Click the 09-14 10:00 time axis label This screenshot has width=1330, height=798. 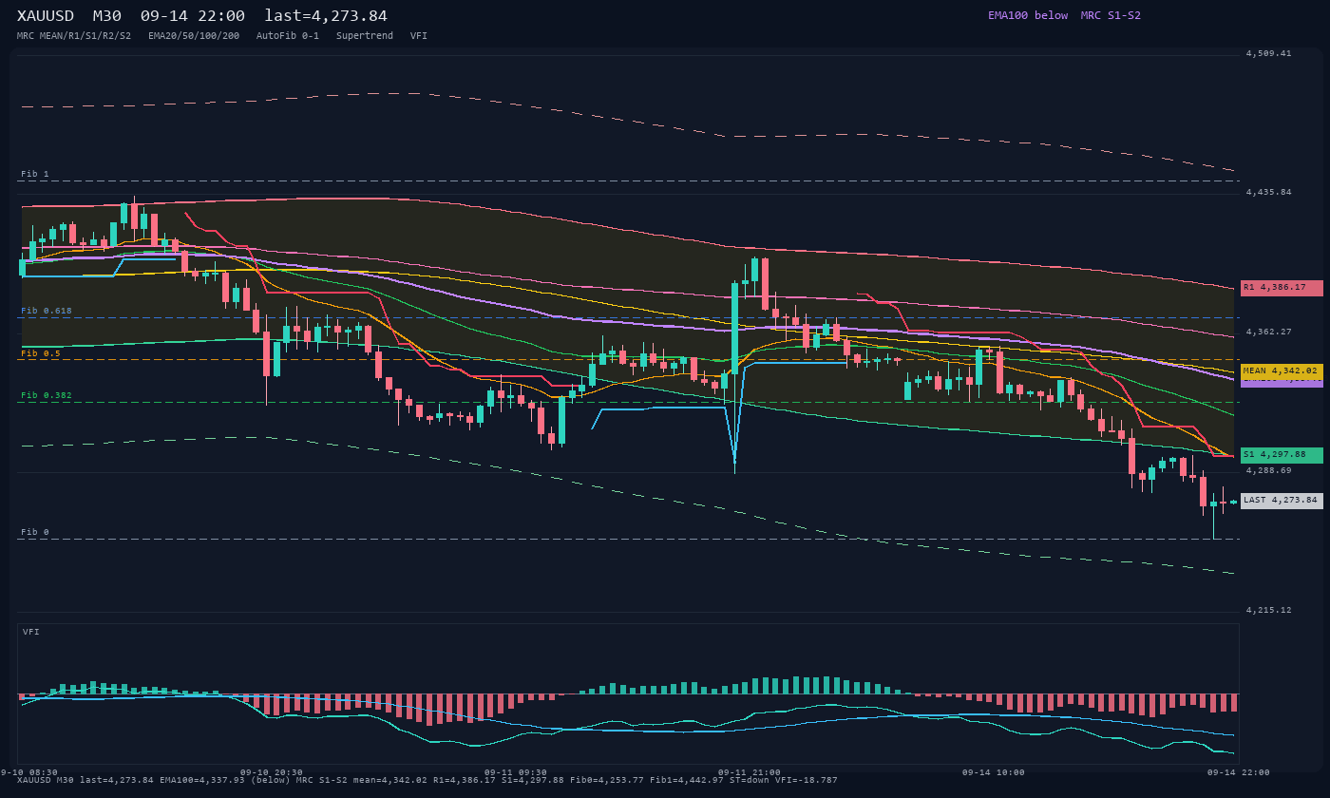994,772
